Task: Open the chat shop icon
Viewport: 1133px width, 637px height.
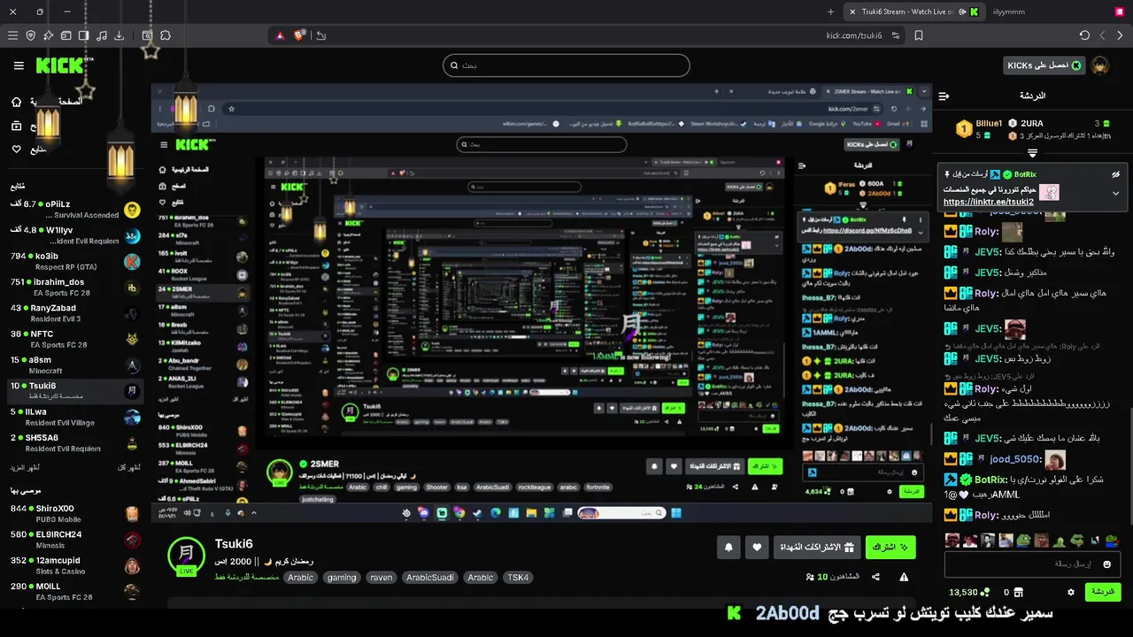Action: [1018, 592]
